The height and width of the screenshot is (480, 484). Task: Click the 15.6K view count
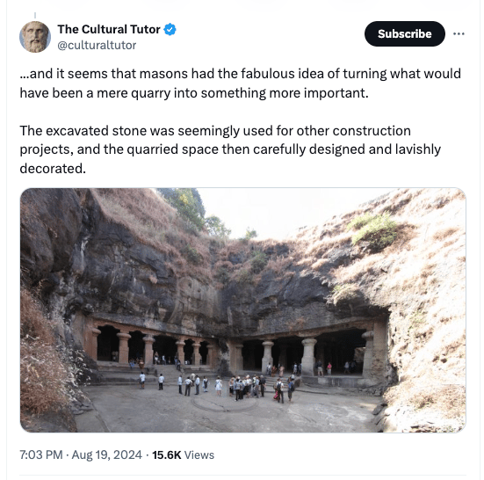(x=167, y=455)
